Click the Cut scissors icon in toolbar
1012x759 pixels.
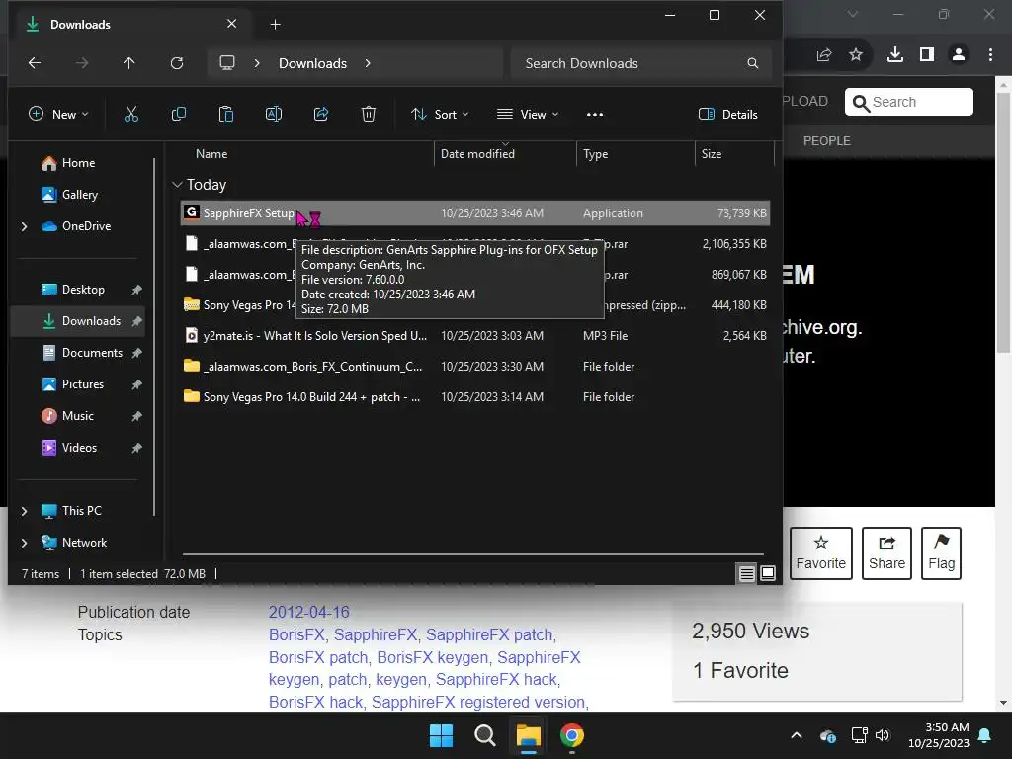(x=131, y=115)
